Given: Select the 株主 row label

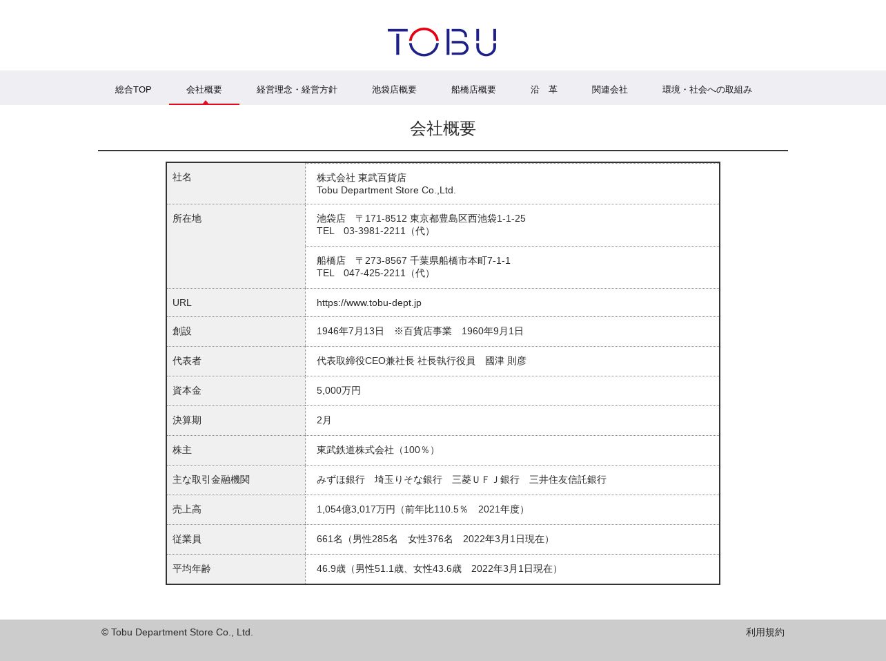Looking at the screenshot, I should [182, 450].
